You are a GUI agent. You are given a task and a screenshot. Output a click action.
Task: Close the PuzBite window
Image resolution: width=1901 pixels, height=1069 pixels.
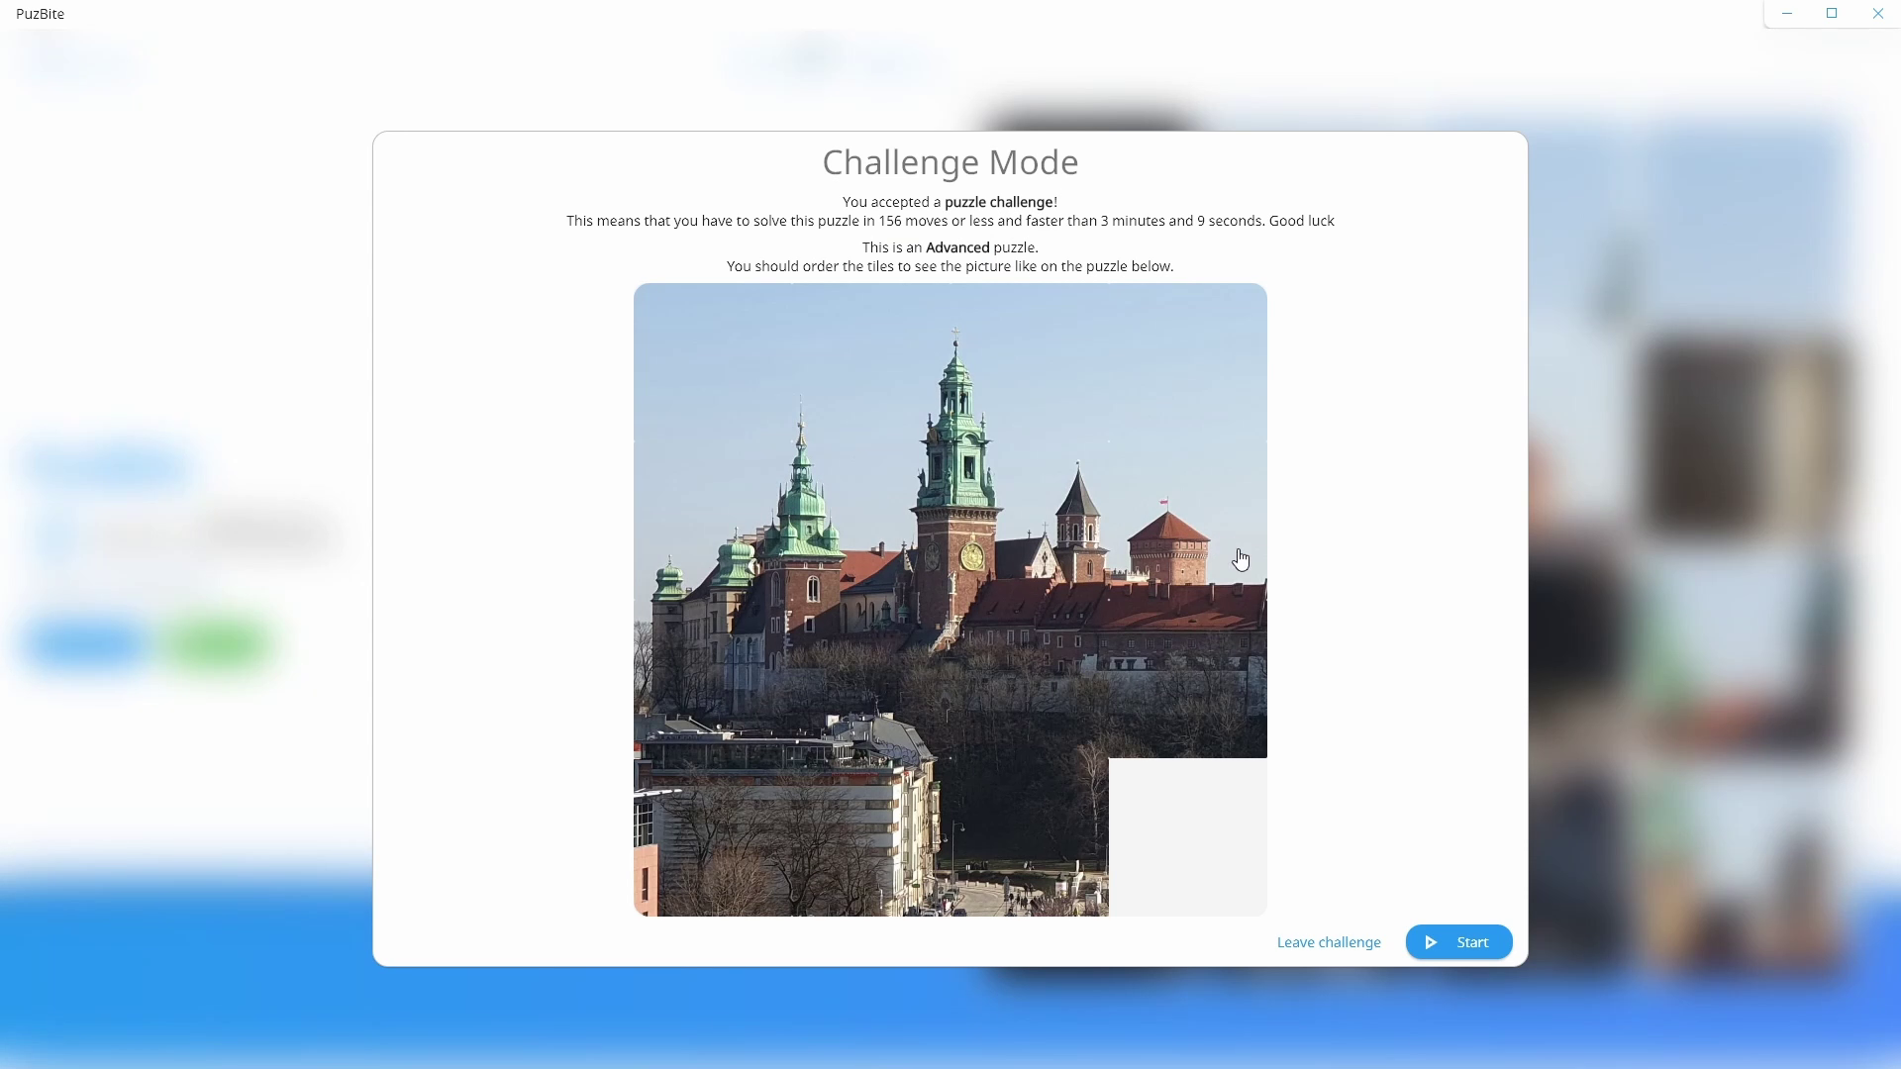tap(1877, 14)
